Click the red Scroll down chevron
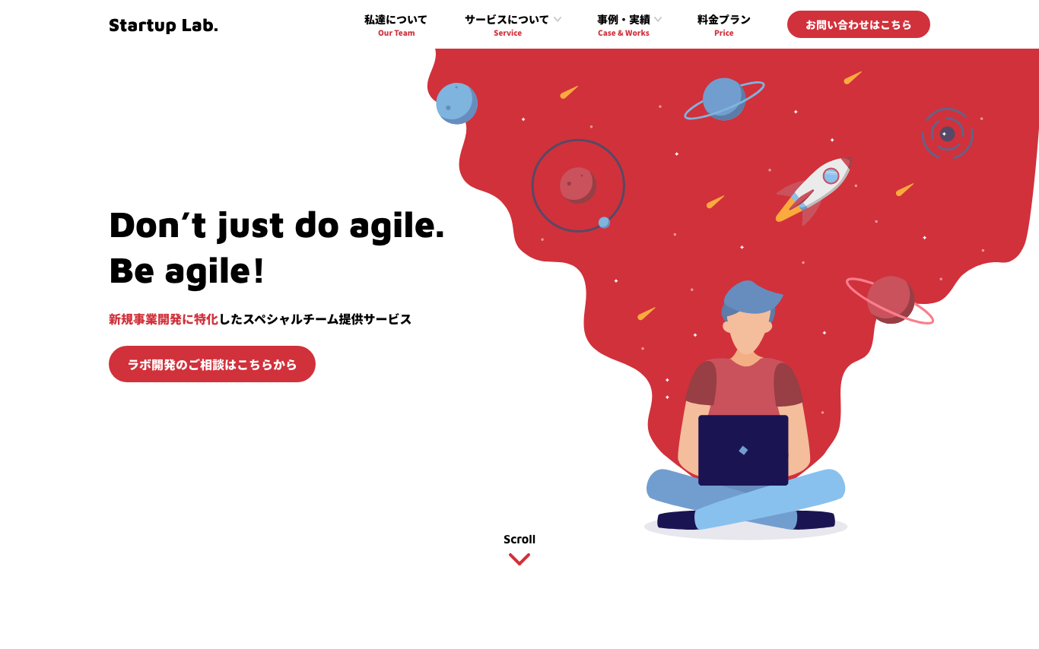The height and width of the screenshot is (649, 1039). [x=519, y=559]
